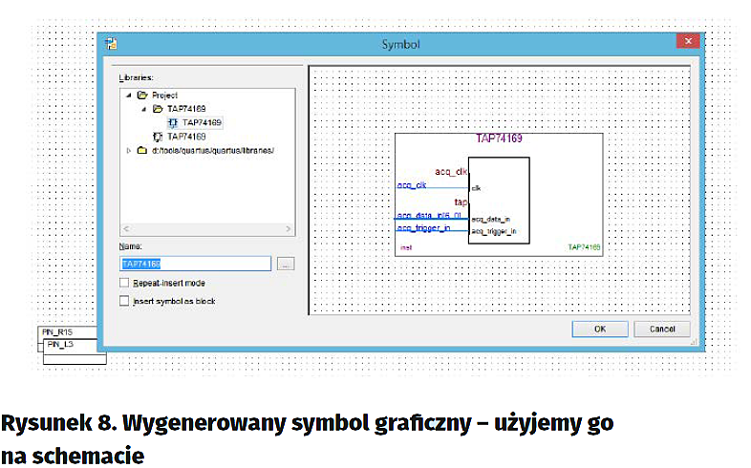Enable Repeat-insert mode checkbox
Image resolution: width=751 pixels, height=468 pixels.
[x=124, y=283]
